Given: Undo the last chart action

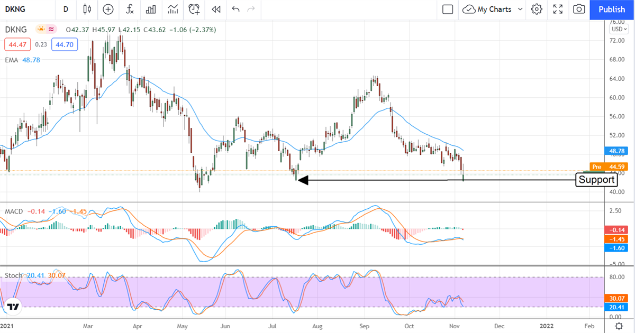Looking at the screenshot, I should point(236,9).
